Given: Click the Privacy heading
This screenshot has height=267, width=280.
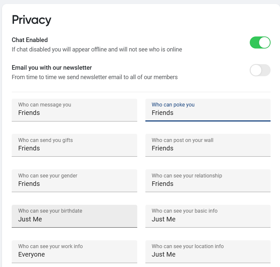Looking at the screenshot, I should [x=32, y=20].
